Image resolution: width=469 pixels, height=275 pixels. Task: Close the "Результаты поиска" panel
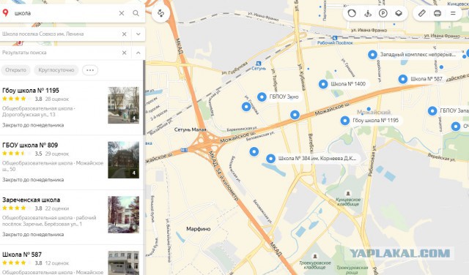[124, 53]
